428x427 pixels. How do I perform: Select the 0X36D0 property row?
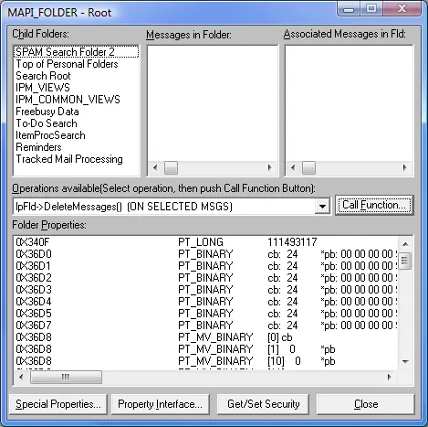click(x=206, y=254)
